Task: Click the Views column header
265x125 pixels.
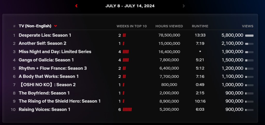Action: tap(247, 26)
